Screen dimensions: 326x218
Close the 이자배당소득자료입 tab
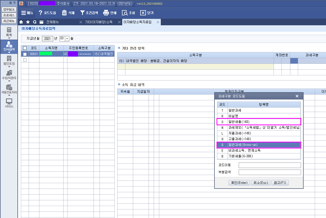[158, 22]
